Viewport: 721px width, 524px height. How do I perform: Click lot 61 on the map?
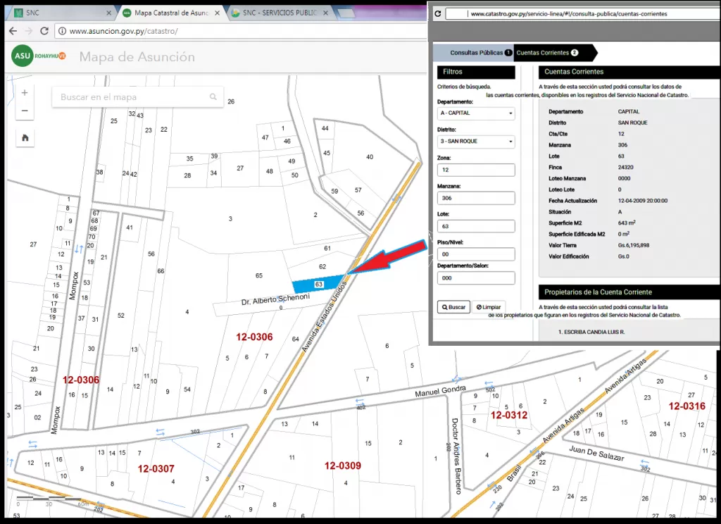(327, 248)
